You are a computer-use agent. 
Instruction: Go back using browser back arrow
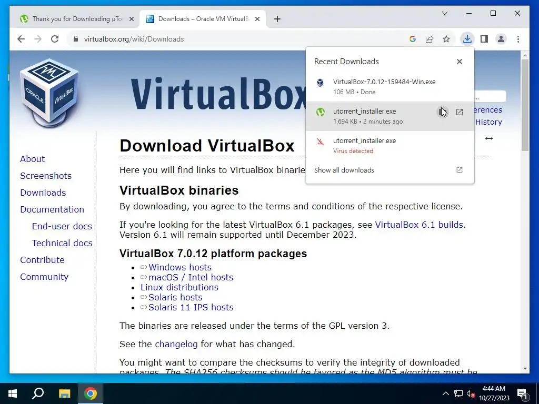coord(21,39)
